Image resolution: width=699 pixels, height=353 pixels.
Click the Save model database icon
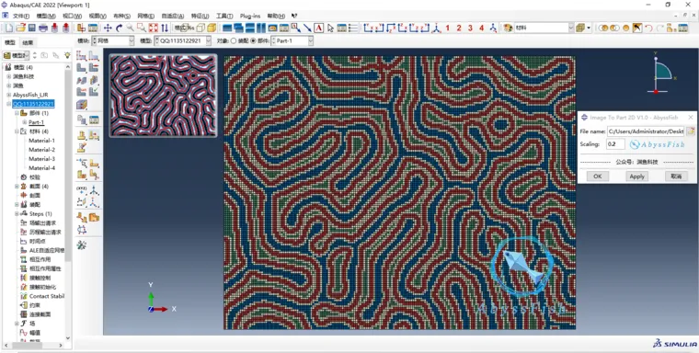coord(31,28)
